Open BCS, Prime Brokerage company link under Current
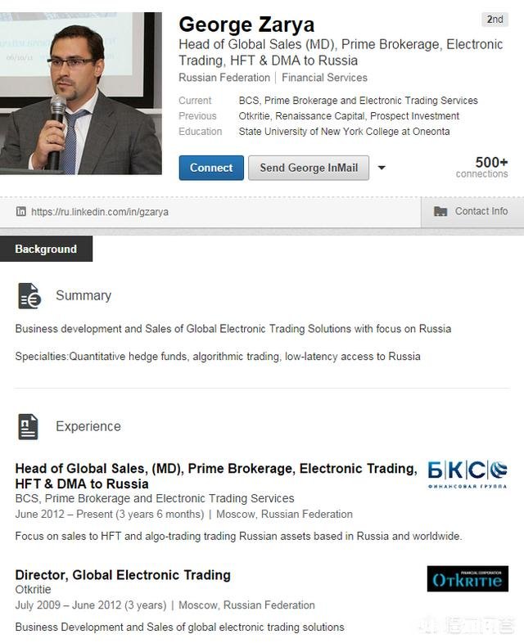Viewport: 524px width, 643px height. [x=359, y=101]
